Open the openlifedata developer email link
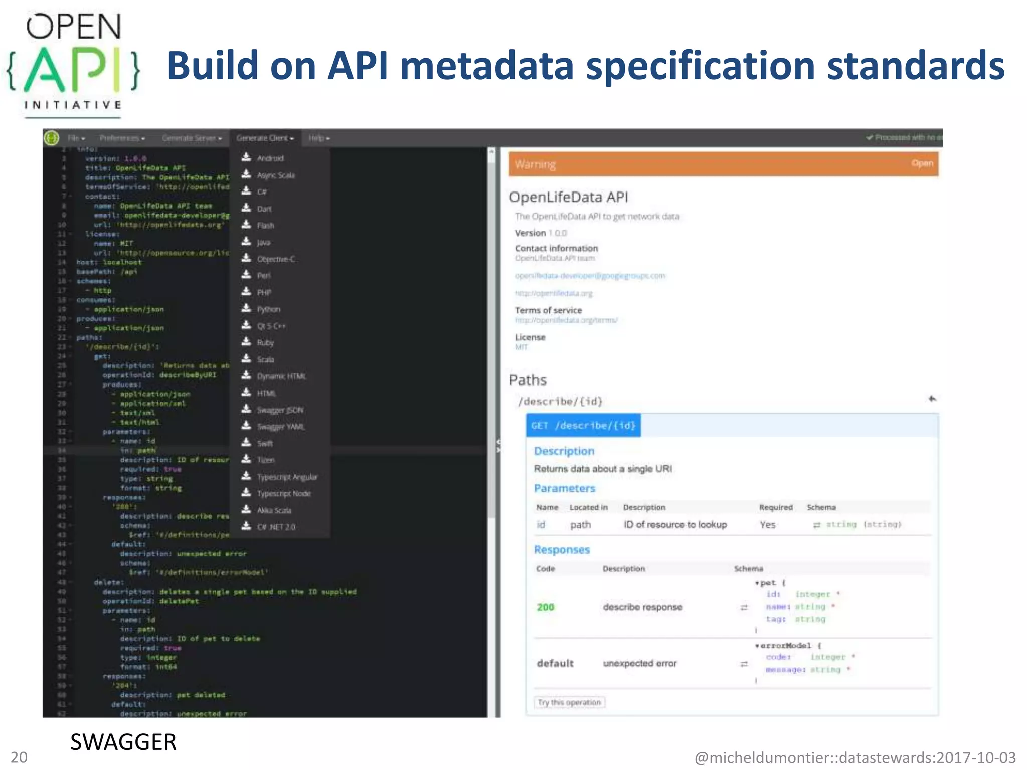Viewport: 1027px width, 770px height. pos(590,276)
